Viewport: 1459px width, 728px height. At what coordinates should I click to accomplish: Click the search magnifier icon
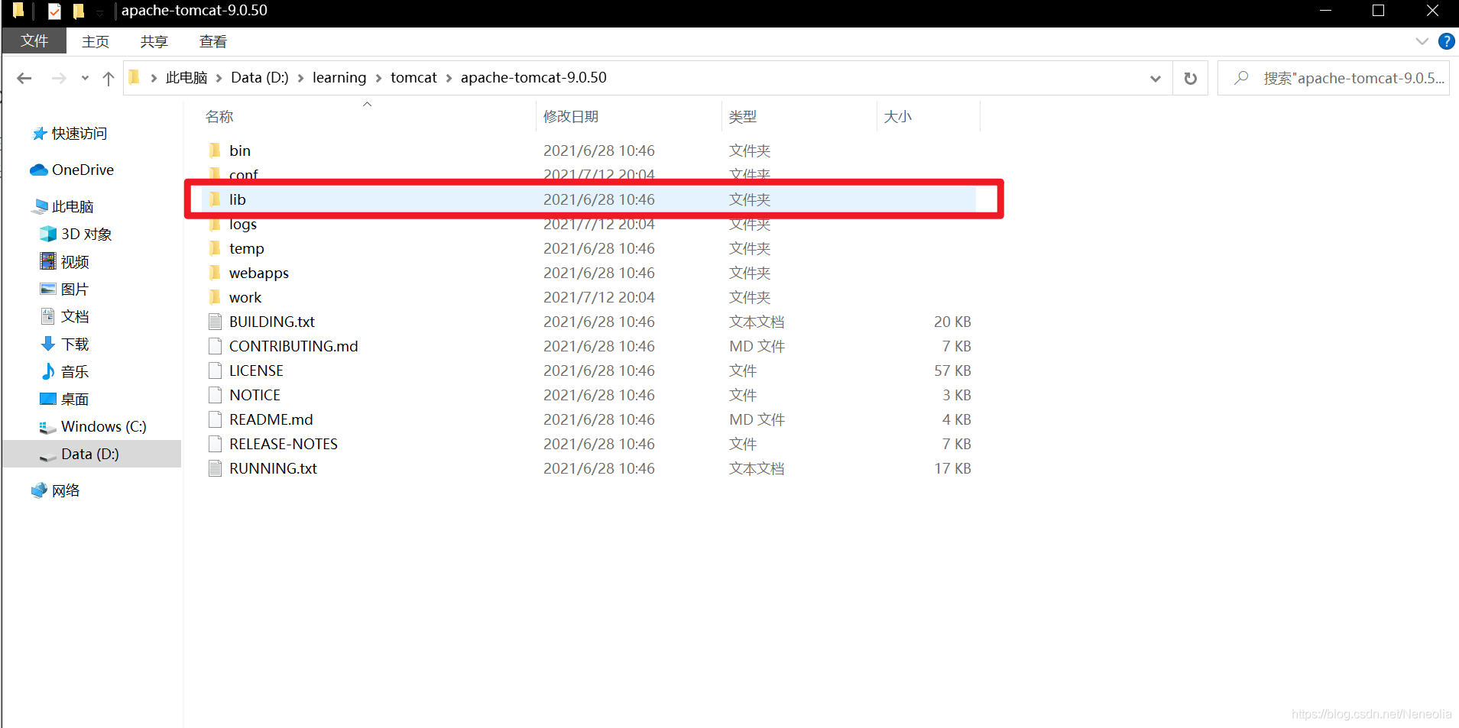click(1241, 78)
